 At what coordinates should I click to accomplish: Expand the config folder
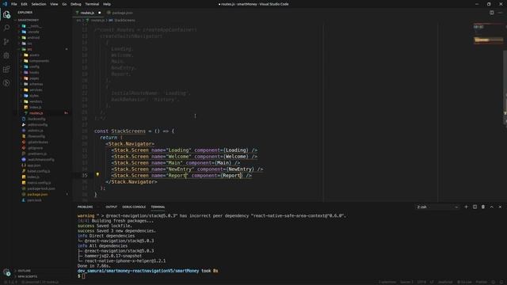[x=34, y=66]
